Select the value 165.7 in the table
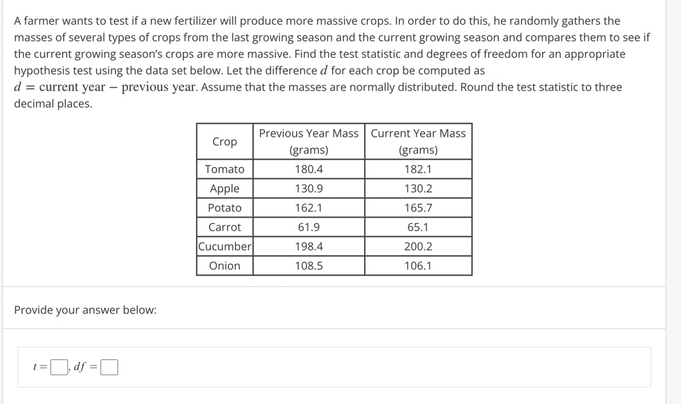The image size is (681, 404). [417, 208]
